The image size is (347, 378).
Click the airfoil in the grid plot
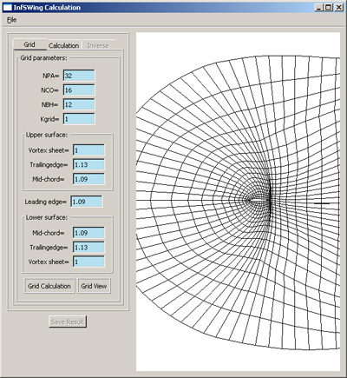[x=259, y=200]
